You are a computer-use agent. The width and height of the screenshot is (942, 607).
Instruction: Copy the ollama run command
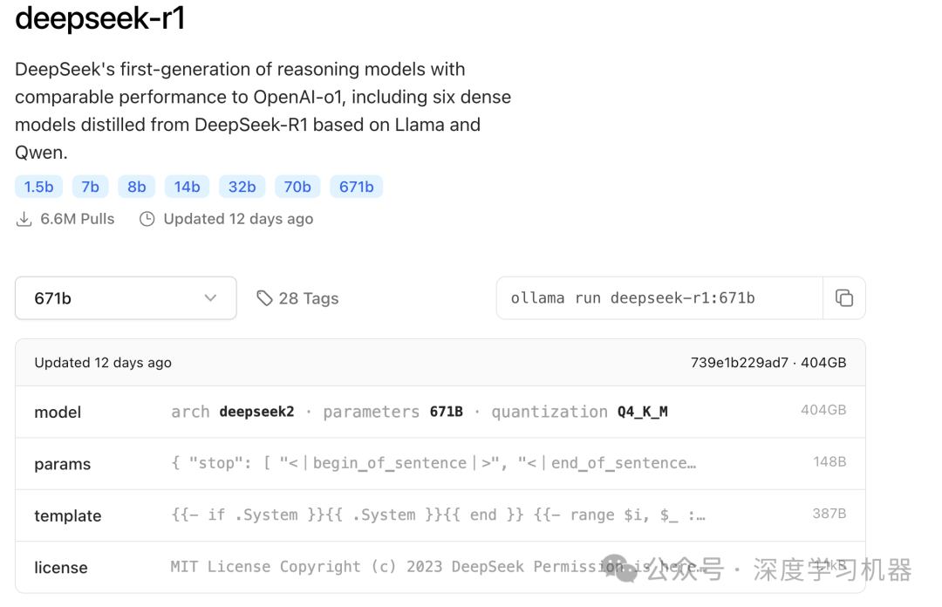tap(843, 298)
